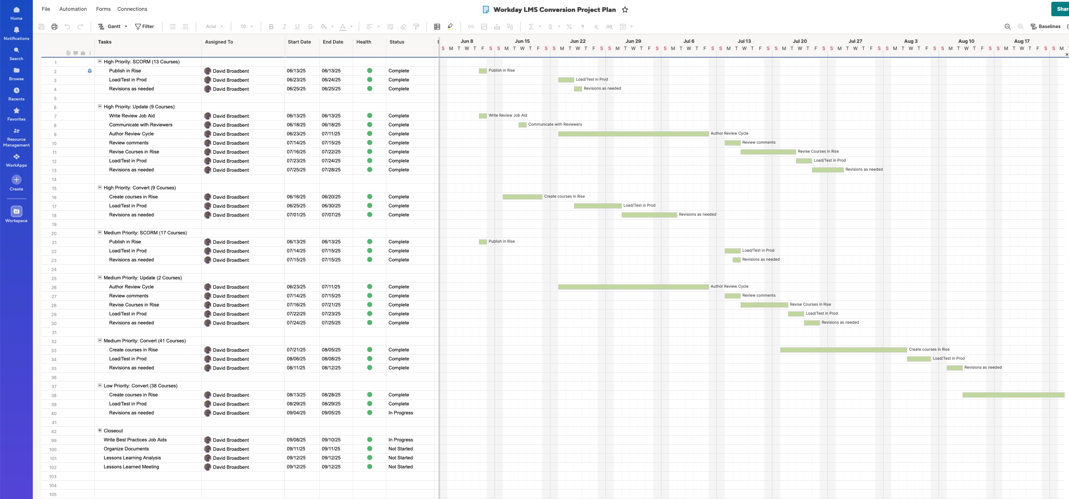Click Author Review Cycle Gantt bar in row 9

pyautogui.click(x=633, y=134)
